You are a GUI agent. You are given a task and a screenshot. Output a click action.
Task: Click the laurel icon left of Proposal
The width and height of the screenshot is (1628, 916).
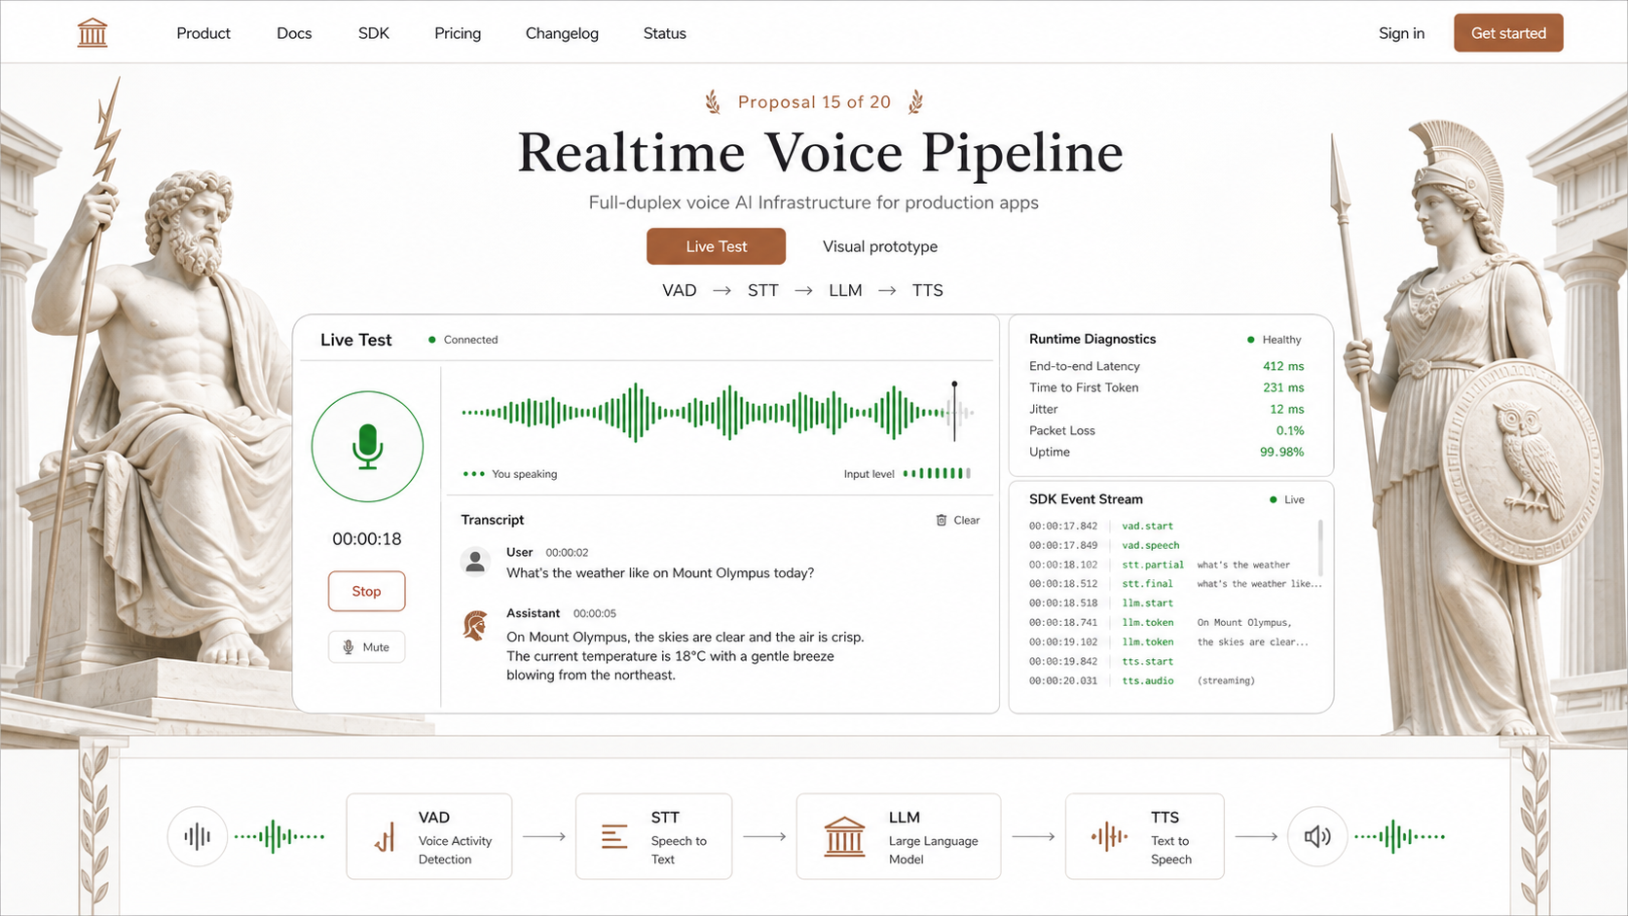tap(713, 102)
